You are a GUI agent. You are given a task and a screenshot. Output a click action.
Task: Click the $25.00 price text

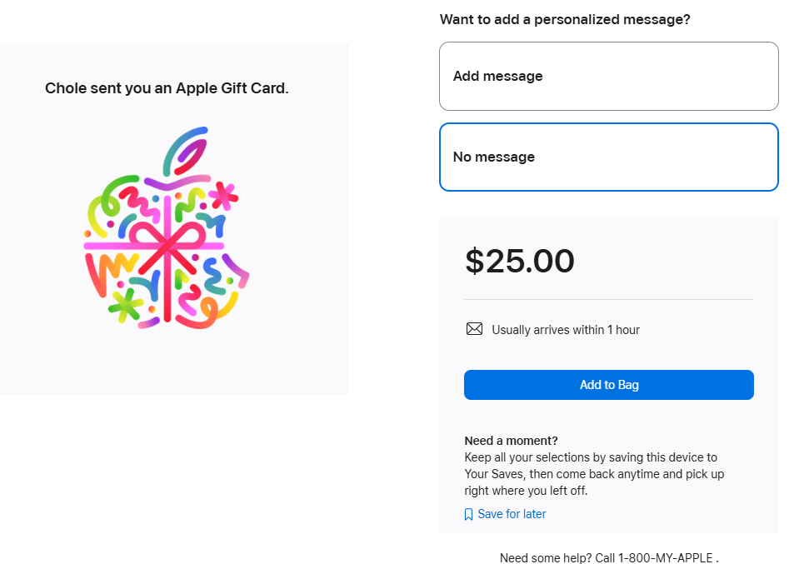click(520, 261)
